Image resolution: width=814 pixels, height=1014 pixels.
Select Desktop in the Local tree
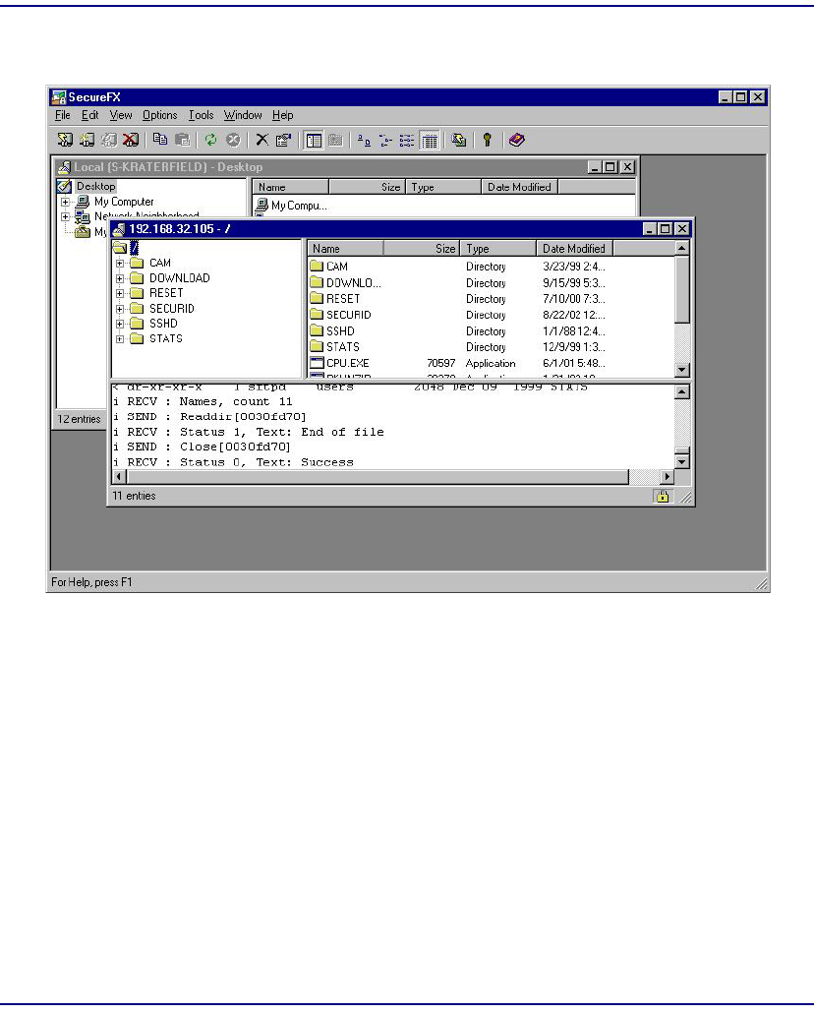[95, 186]
